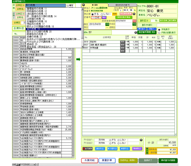The image size is (191, 166).
Task: Click the purple 確認 button by approval number
Action: click(104, 18)
